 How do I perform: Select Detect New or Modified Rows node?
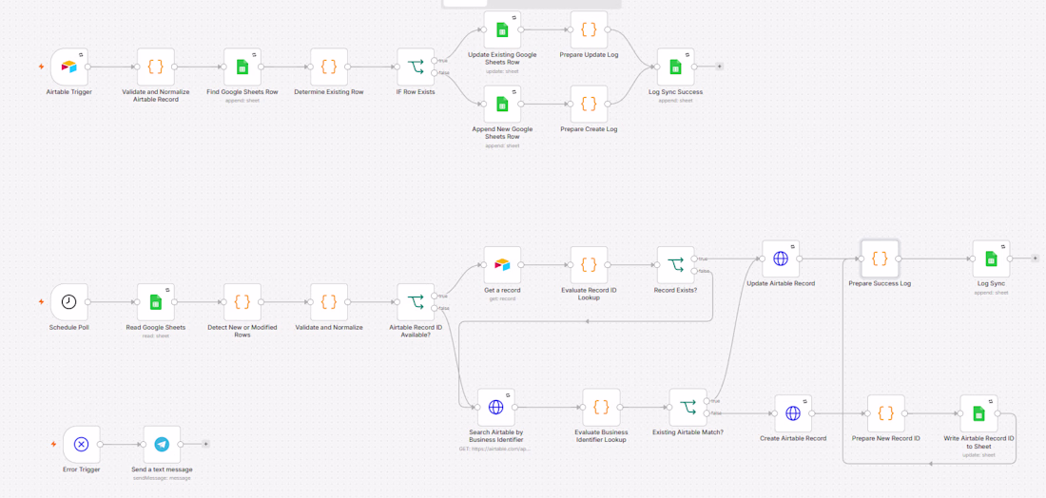tap(242, 302)
